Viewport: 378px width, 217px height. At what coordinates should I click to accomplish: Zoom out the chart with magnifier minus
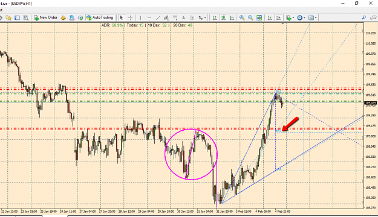(x=250, y=18)
